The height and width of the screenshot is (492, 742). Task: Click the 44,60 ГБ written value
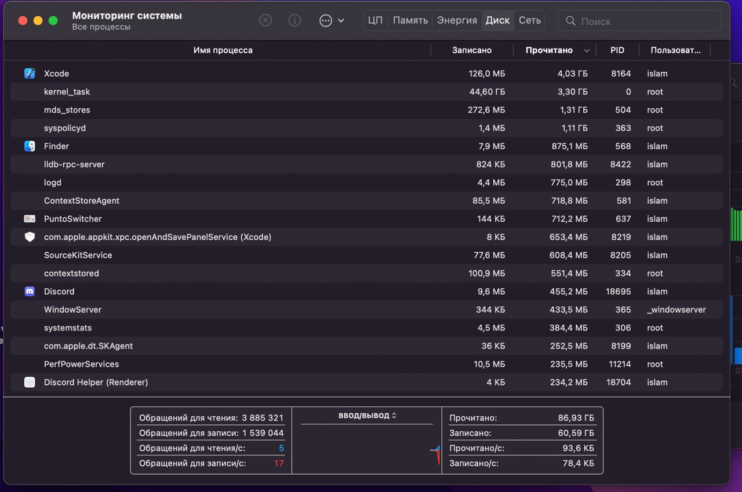(487, 92)
